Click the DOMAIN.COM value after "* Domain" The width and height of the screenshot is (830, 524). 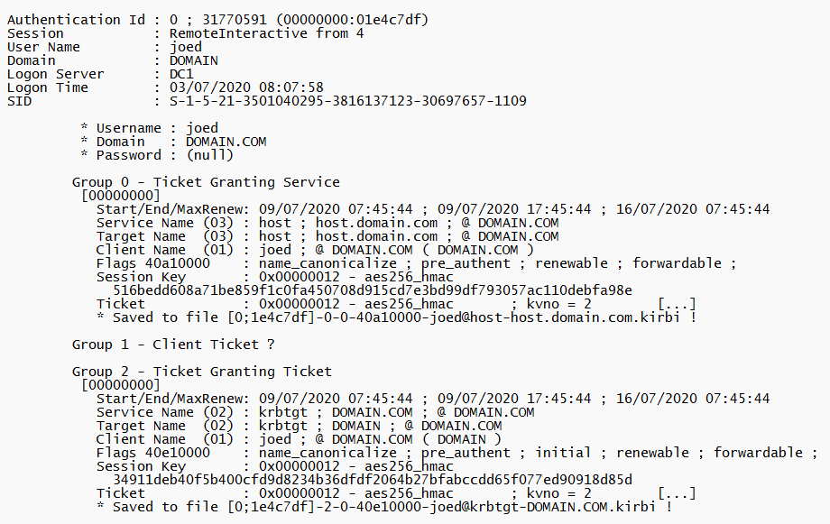pos(226,142)
